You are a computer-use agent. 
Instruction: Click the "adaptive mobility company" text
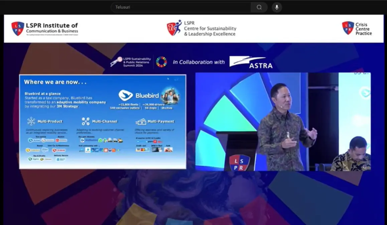click(x=81, y=102)
